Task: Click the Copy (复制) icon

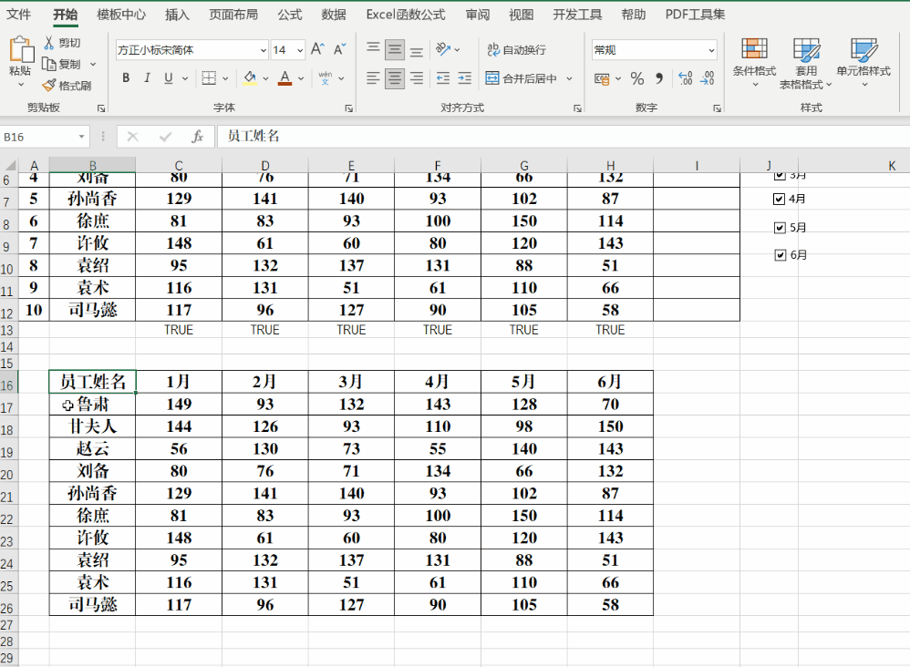Action: tap(48, 64)
